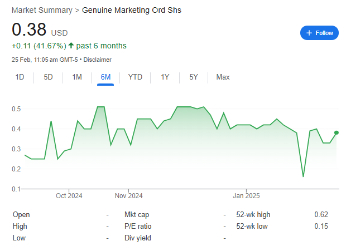The width and height of the screenshot is (346, 246).
Task: Switch to the 5D time range tab
Action: pos(48,77)
